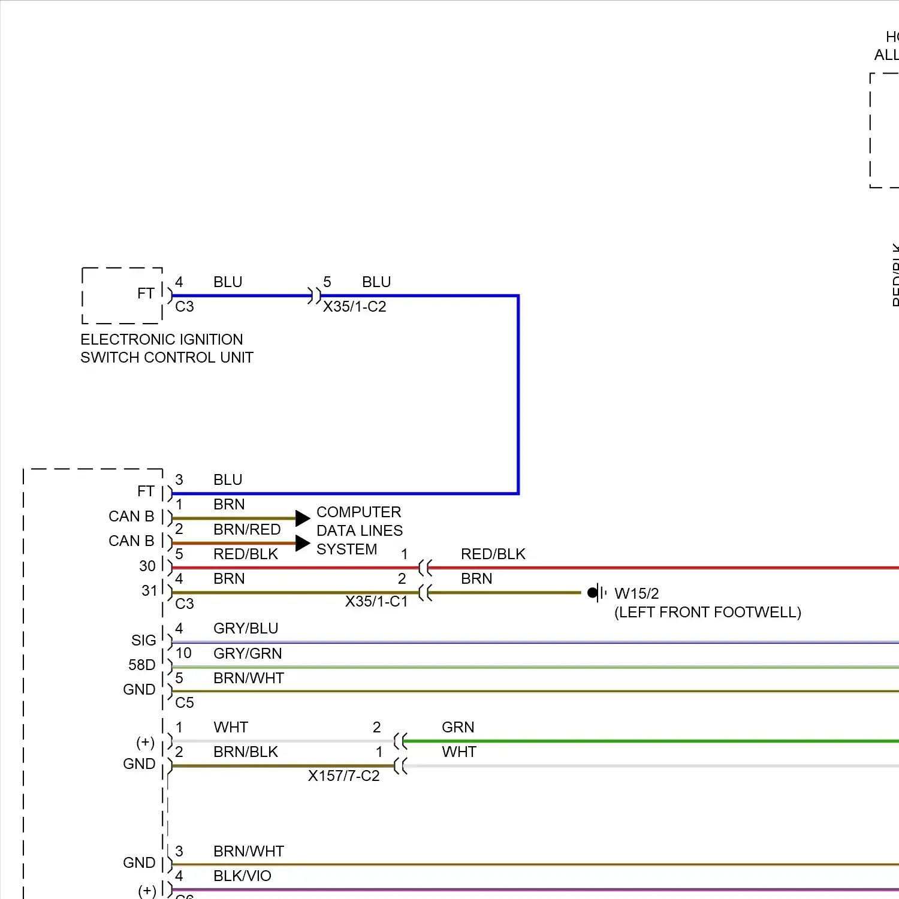
Task: Click the C5 connector label
Action: click(185, 702)
